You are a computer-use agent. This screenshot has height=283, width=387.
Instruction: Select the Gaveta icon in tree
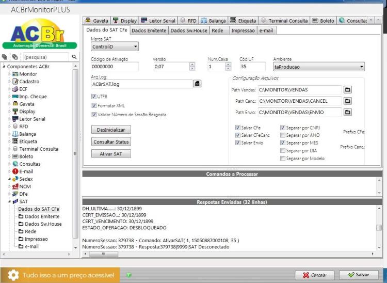(x=15, y=104)
